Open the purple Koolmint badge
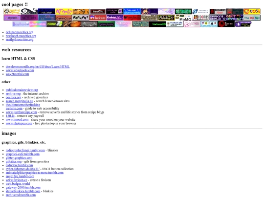Screen dimensions: 264x198 click(115, 18)
